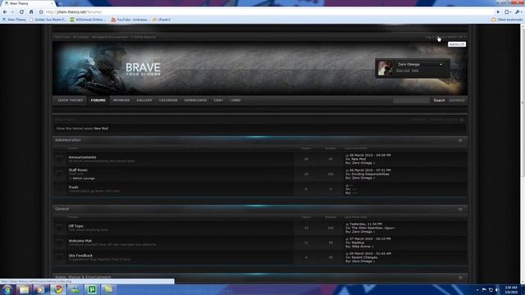Open the Jihen Theory navigation tab
The height and width of the screenshot is (295, 525).
coord(70,100)
